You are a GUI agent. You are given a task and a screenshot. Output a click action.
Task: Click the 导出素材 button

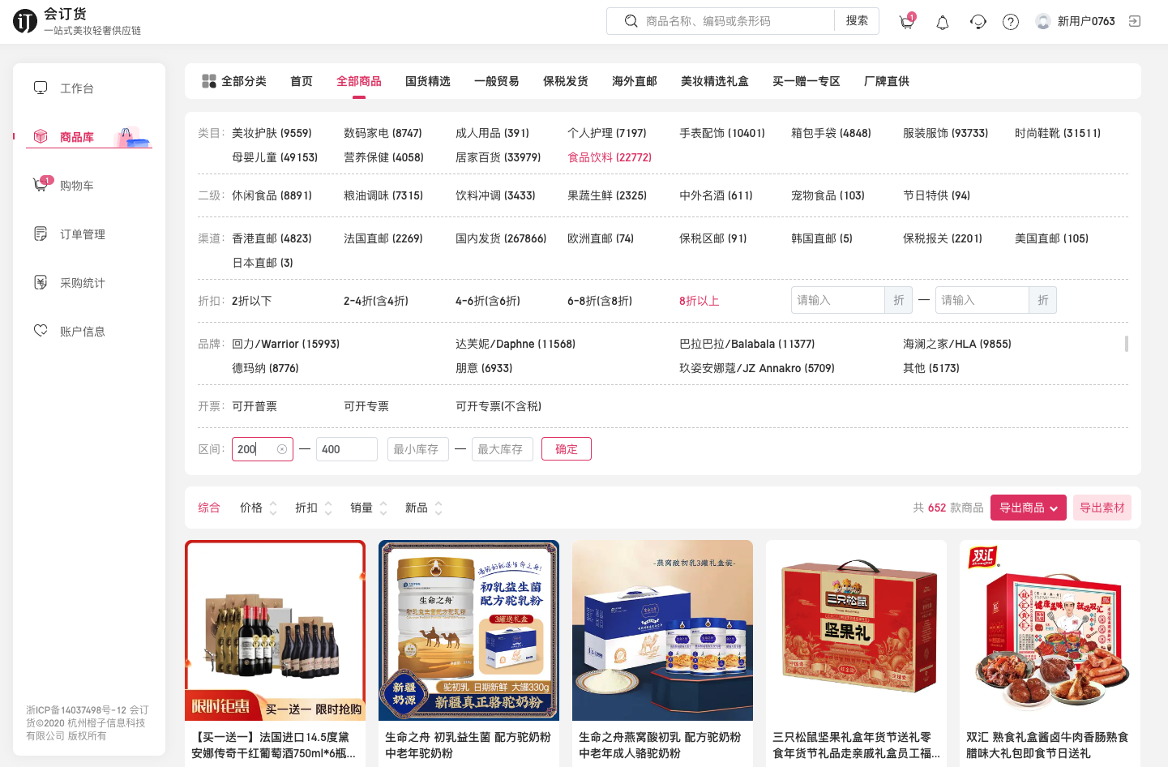click(1102, 508)
